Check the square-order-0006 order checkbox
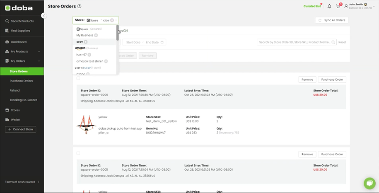Viewport: 379px width, 193px height. [x=78, y=78]
